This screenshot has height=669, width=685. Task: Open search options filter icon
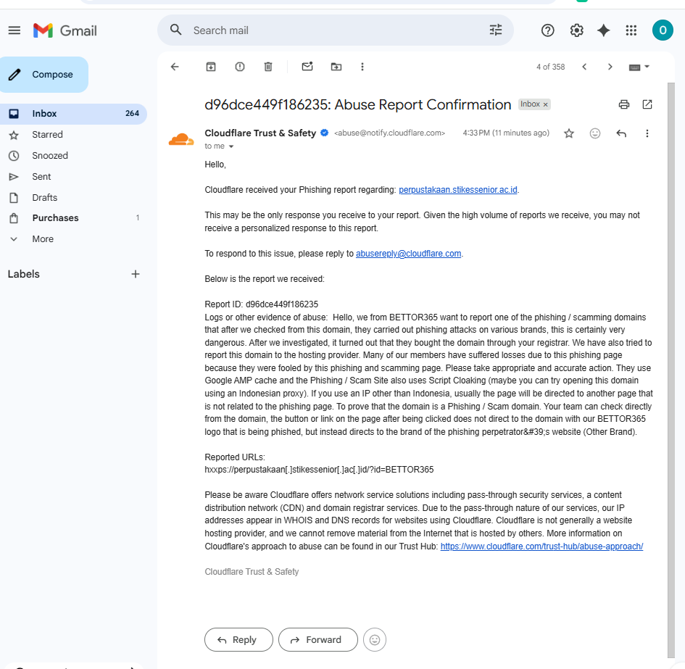pyautogui.click(x=495, y=30)
